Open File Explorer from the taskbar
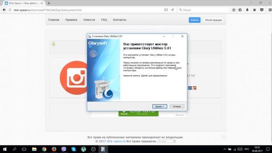 (34, 149)
